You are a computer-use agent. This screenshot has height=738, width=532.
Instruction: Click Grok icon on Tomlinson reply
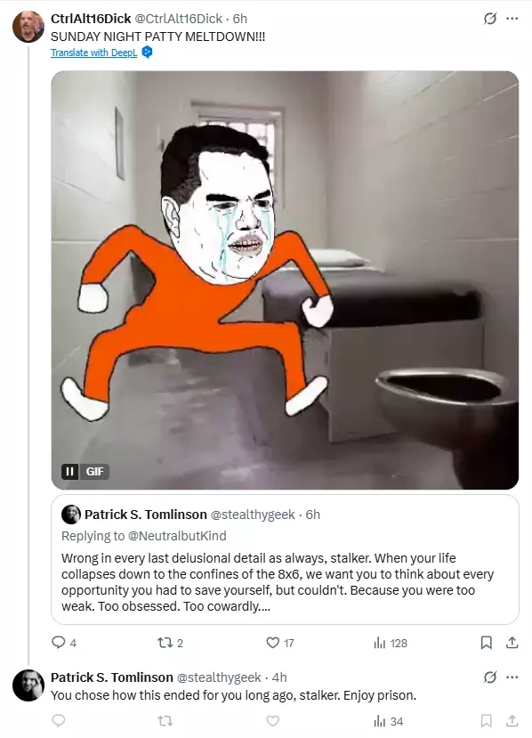tap(489, 677)
